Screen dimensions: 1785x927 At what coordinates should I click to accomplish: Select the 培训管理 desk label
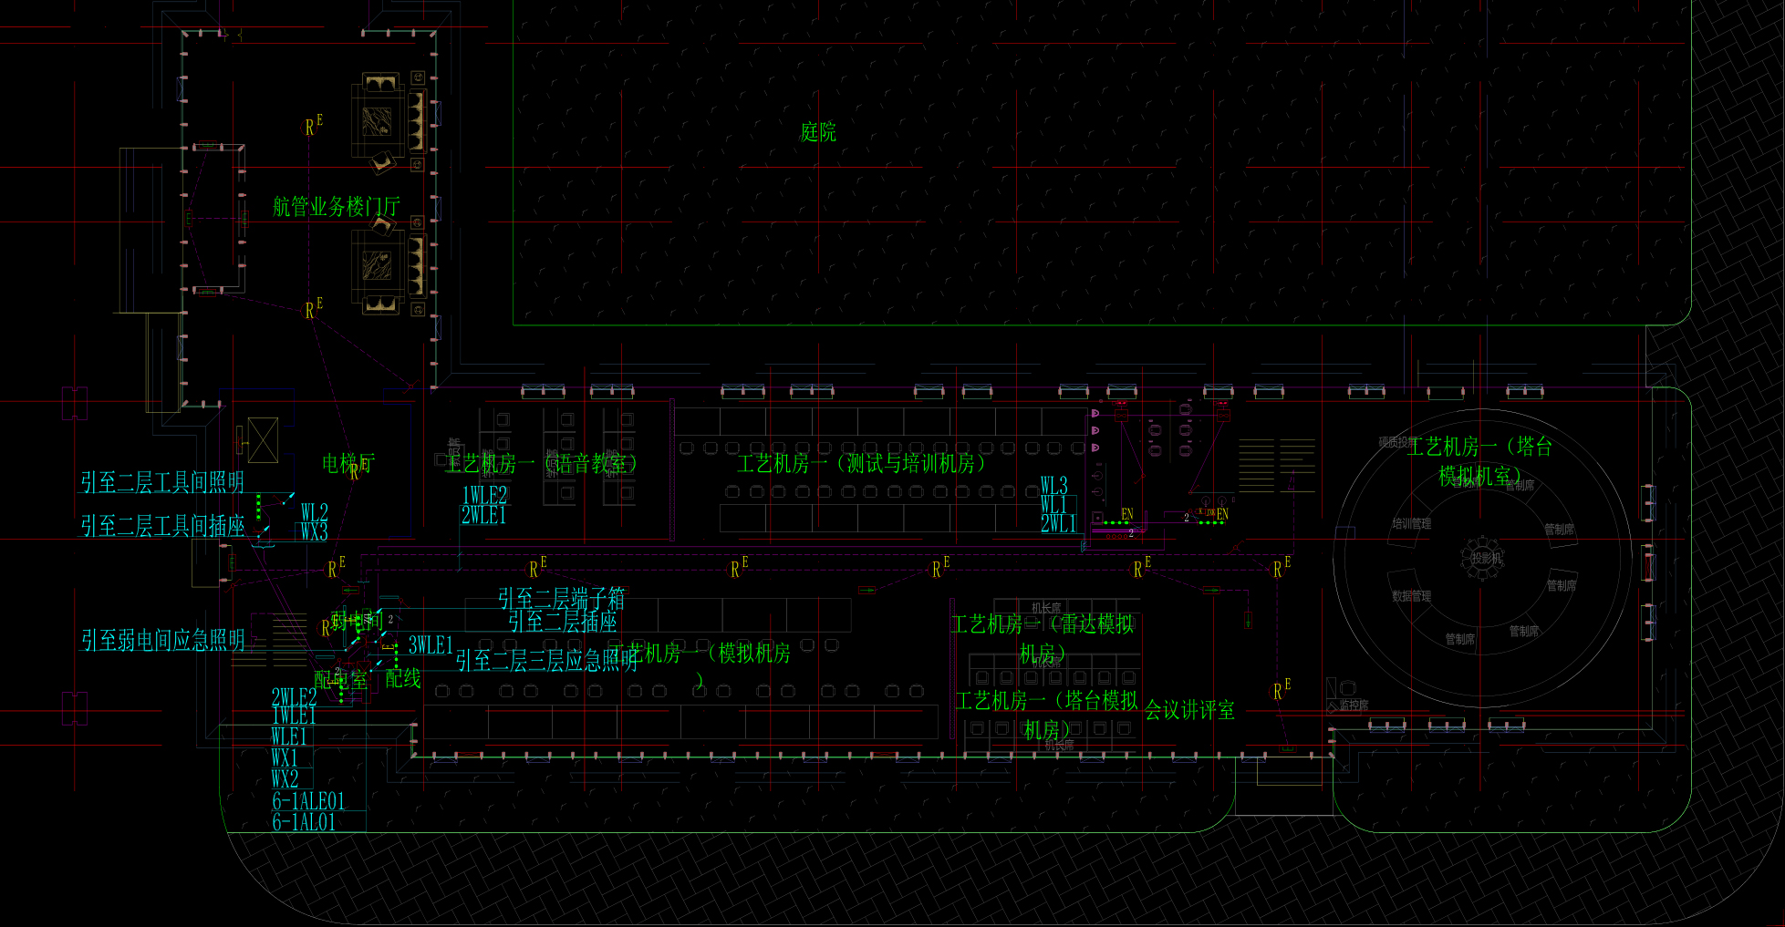coord(1411,524)
